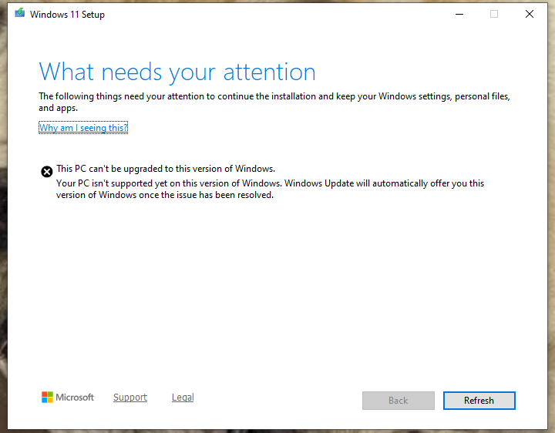This screenshot has height=433, width=555.
Task: Click the disabled maximize button
Action: pyautogui.click(x=494, y=14)
